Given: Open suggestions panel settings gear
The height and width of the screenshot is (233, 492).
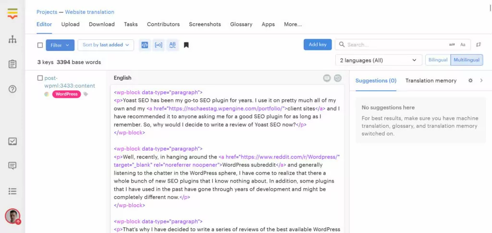Looking at the screenshot, I should (x=470, y=81).
